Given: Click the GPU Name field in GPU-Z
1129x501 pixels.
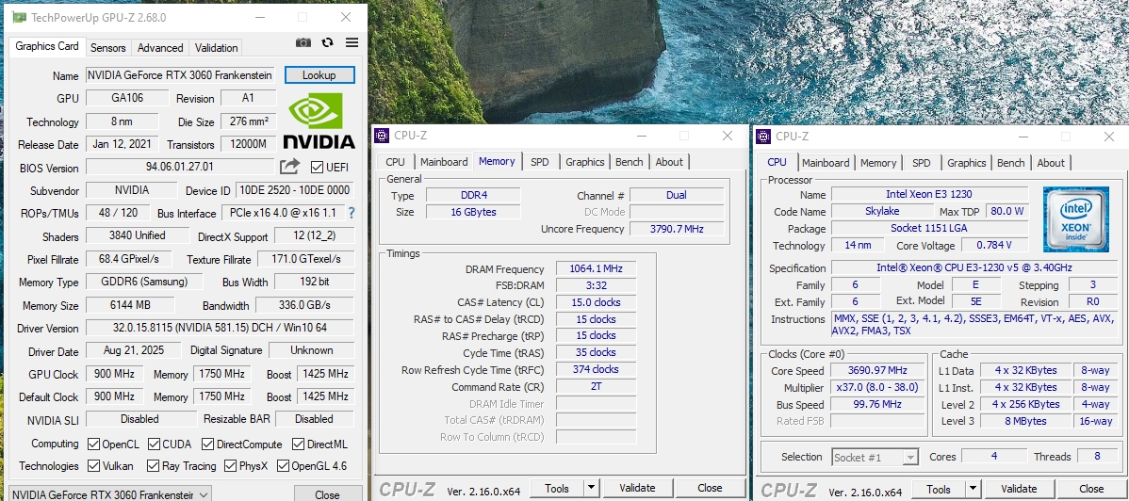Looking at the screenshot, I should 180,74.
